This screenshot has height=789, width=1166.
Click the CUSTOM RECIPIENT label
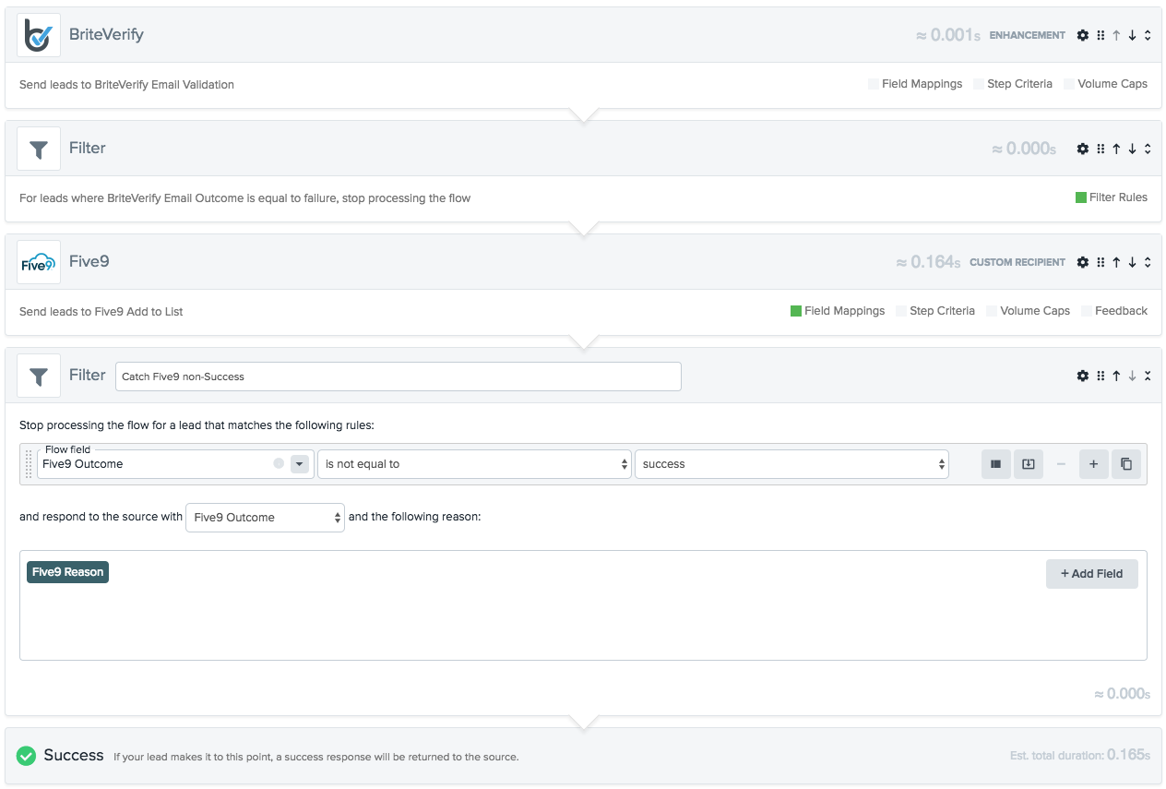1017,262
